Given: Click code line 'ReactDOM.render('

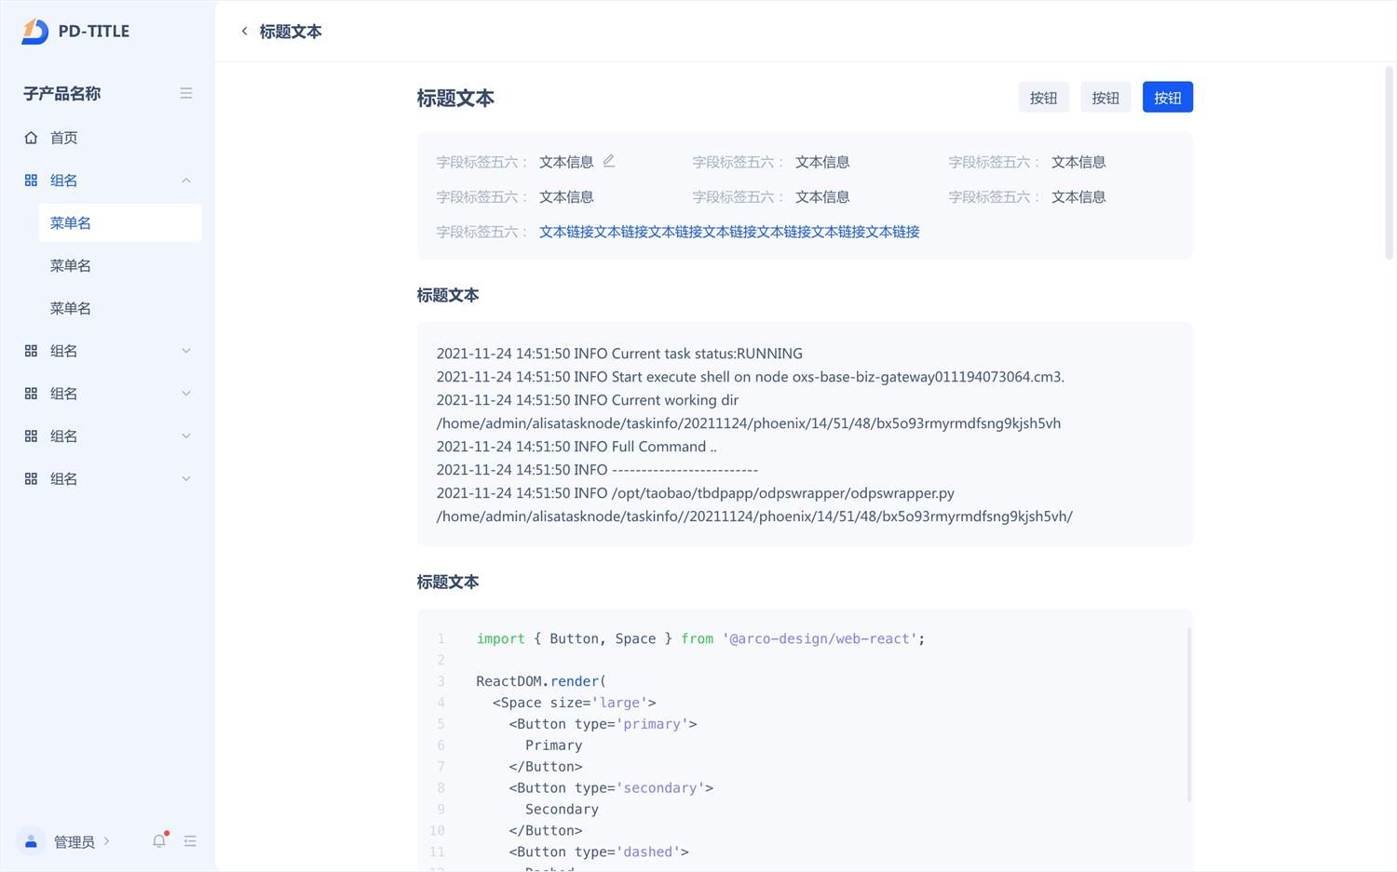Looking at the screenshot, I should [541, 681].
